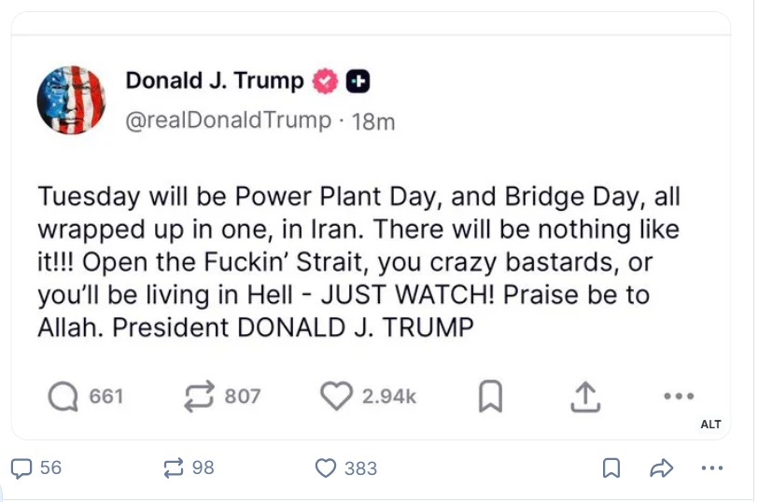Click the red verified checkmark badge

pos(325,82)
